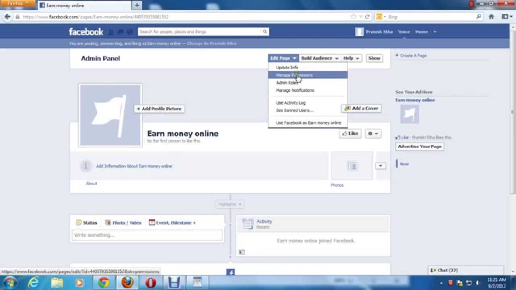516x290 pixels.
Task: Choose Manage Permissions in the menu
Action: coord(308,75)
